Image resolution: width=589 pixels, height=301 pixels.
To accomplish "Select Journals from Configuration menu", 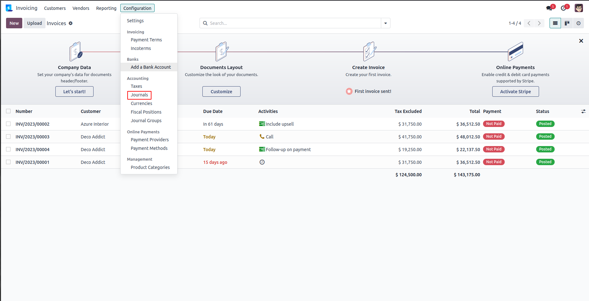I will tap(139, 95).
